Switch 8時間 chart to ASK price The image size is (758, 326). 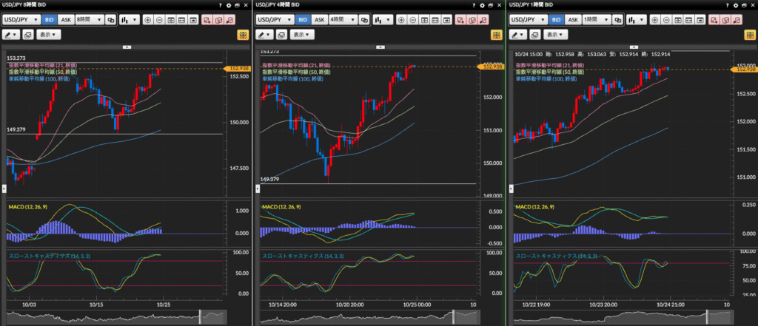click(x=66, y=20)
